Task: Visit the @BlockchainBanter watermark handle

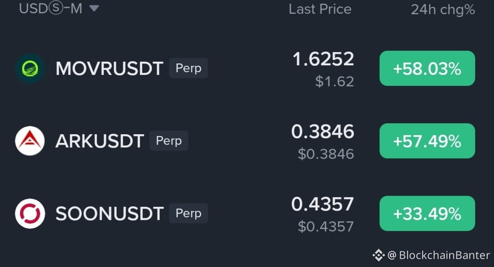Action: 439,255
